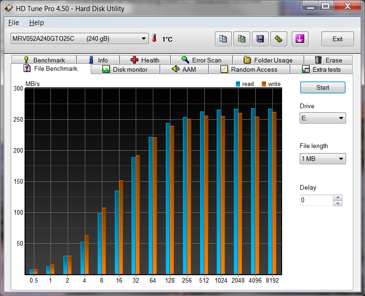
Task: Click the copy text to clipboard icon
Action: click(223, 39)
